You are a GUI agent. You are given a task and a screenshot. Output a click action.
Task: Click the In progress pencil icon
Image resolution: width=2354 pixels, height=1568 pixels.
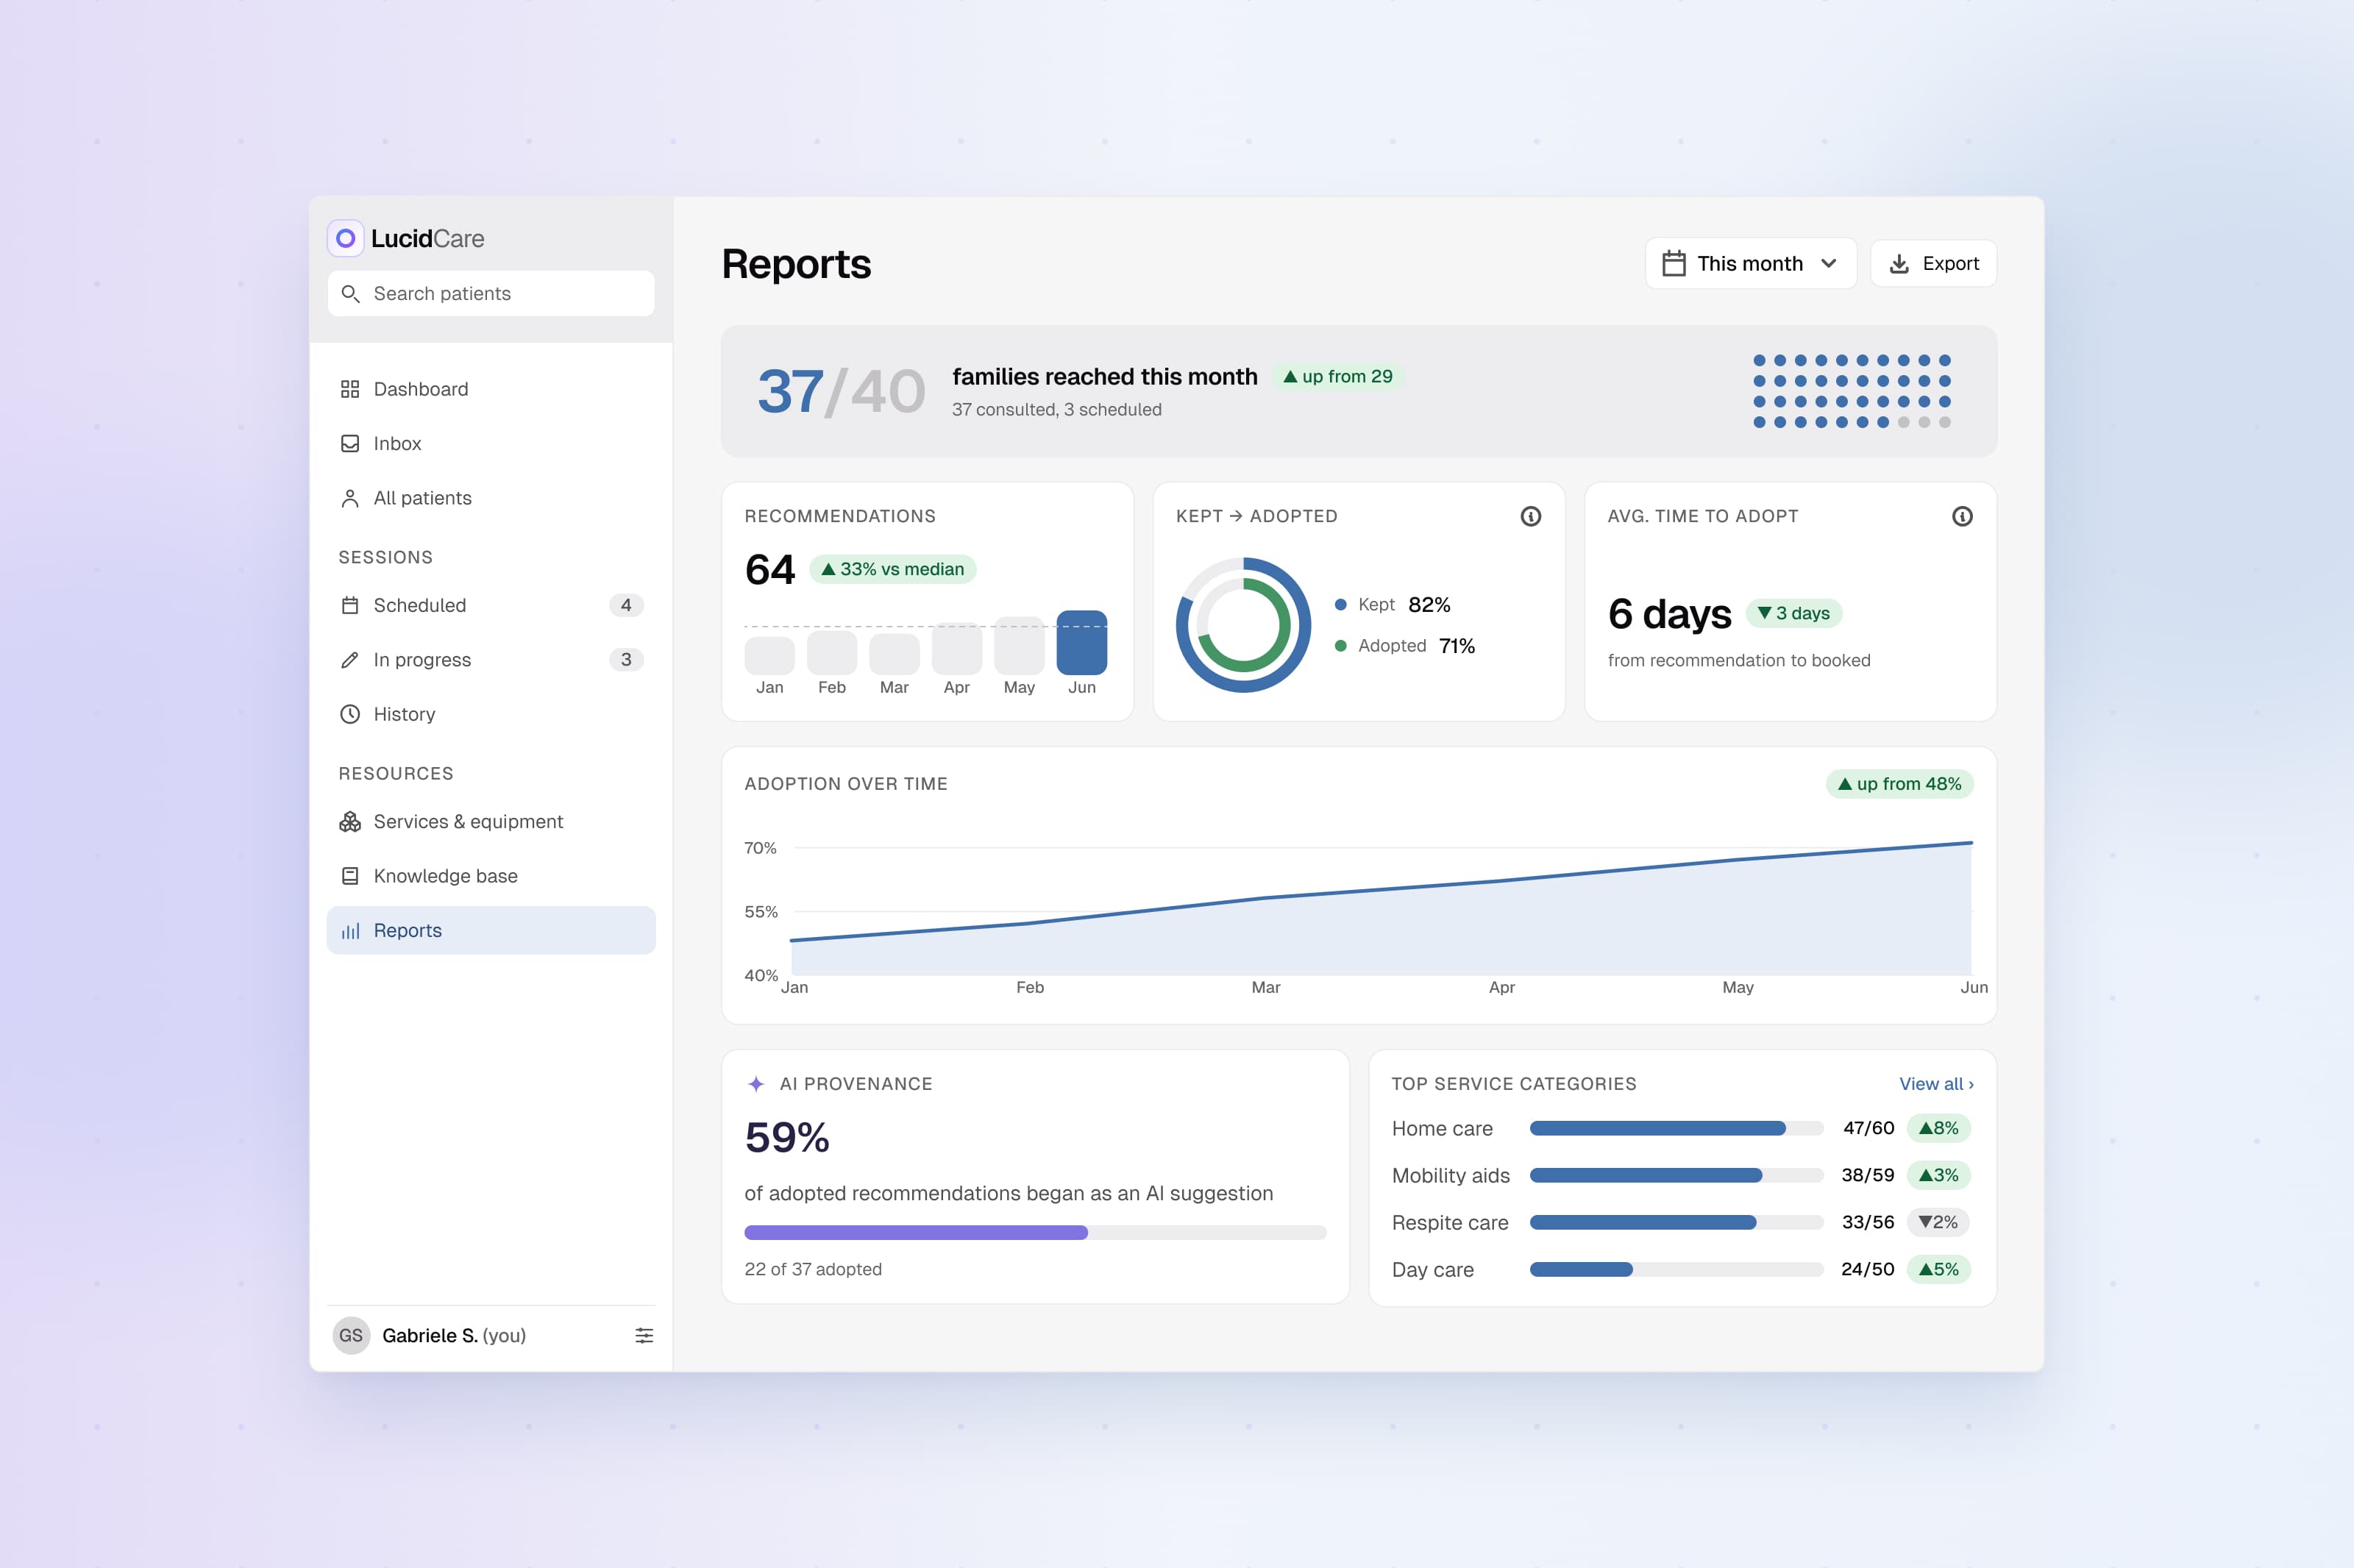point(350,660)
